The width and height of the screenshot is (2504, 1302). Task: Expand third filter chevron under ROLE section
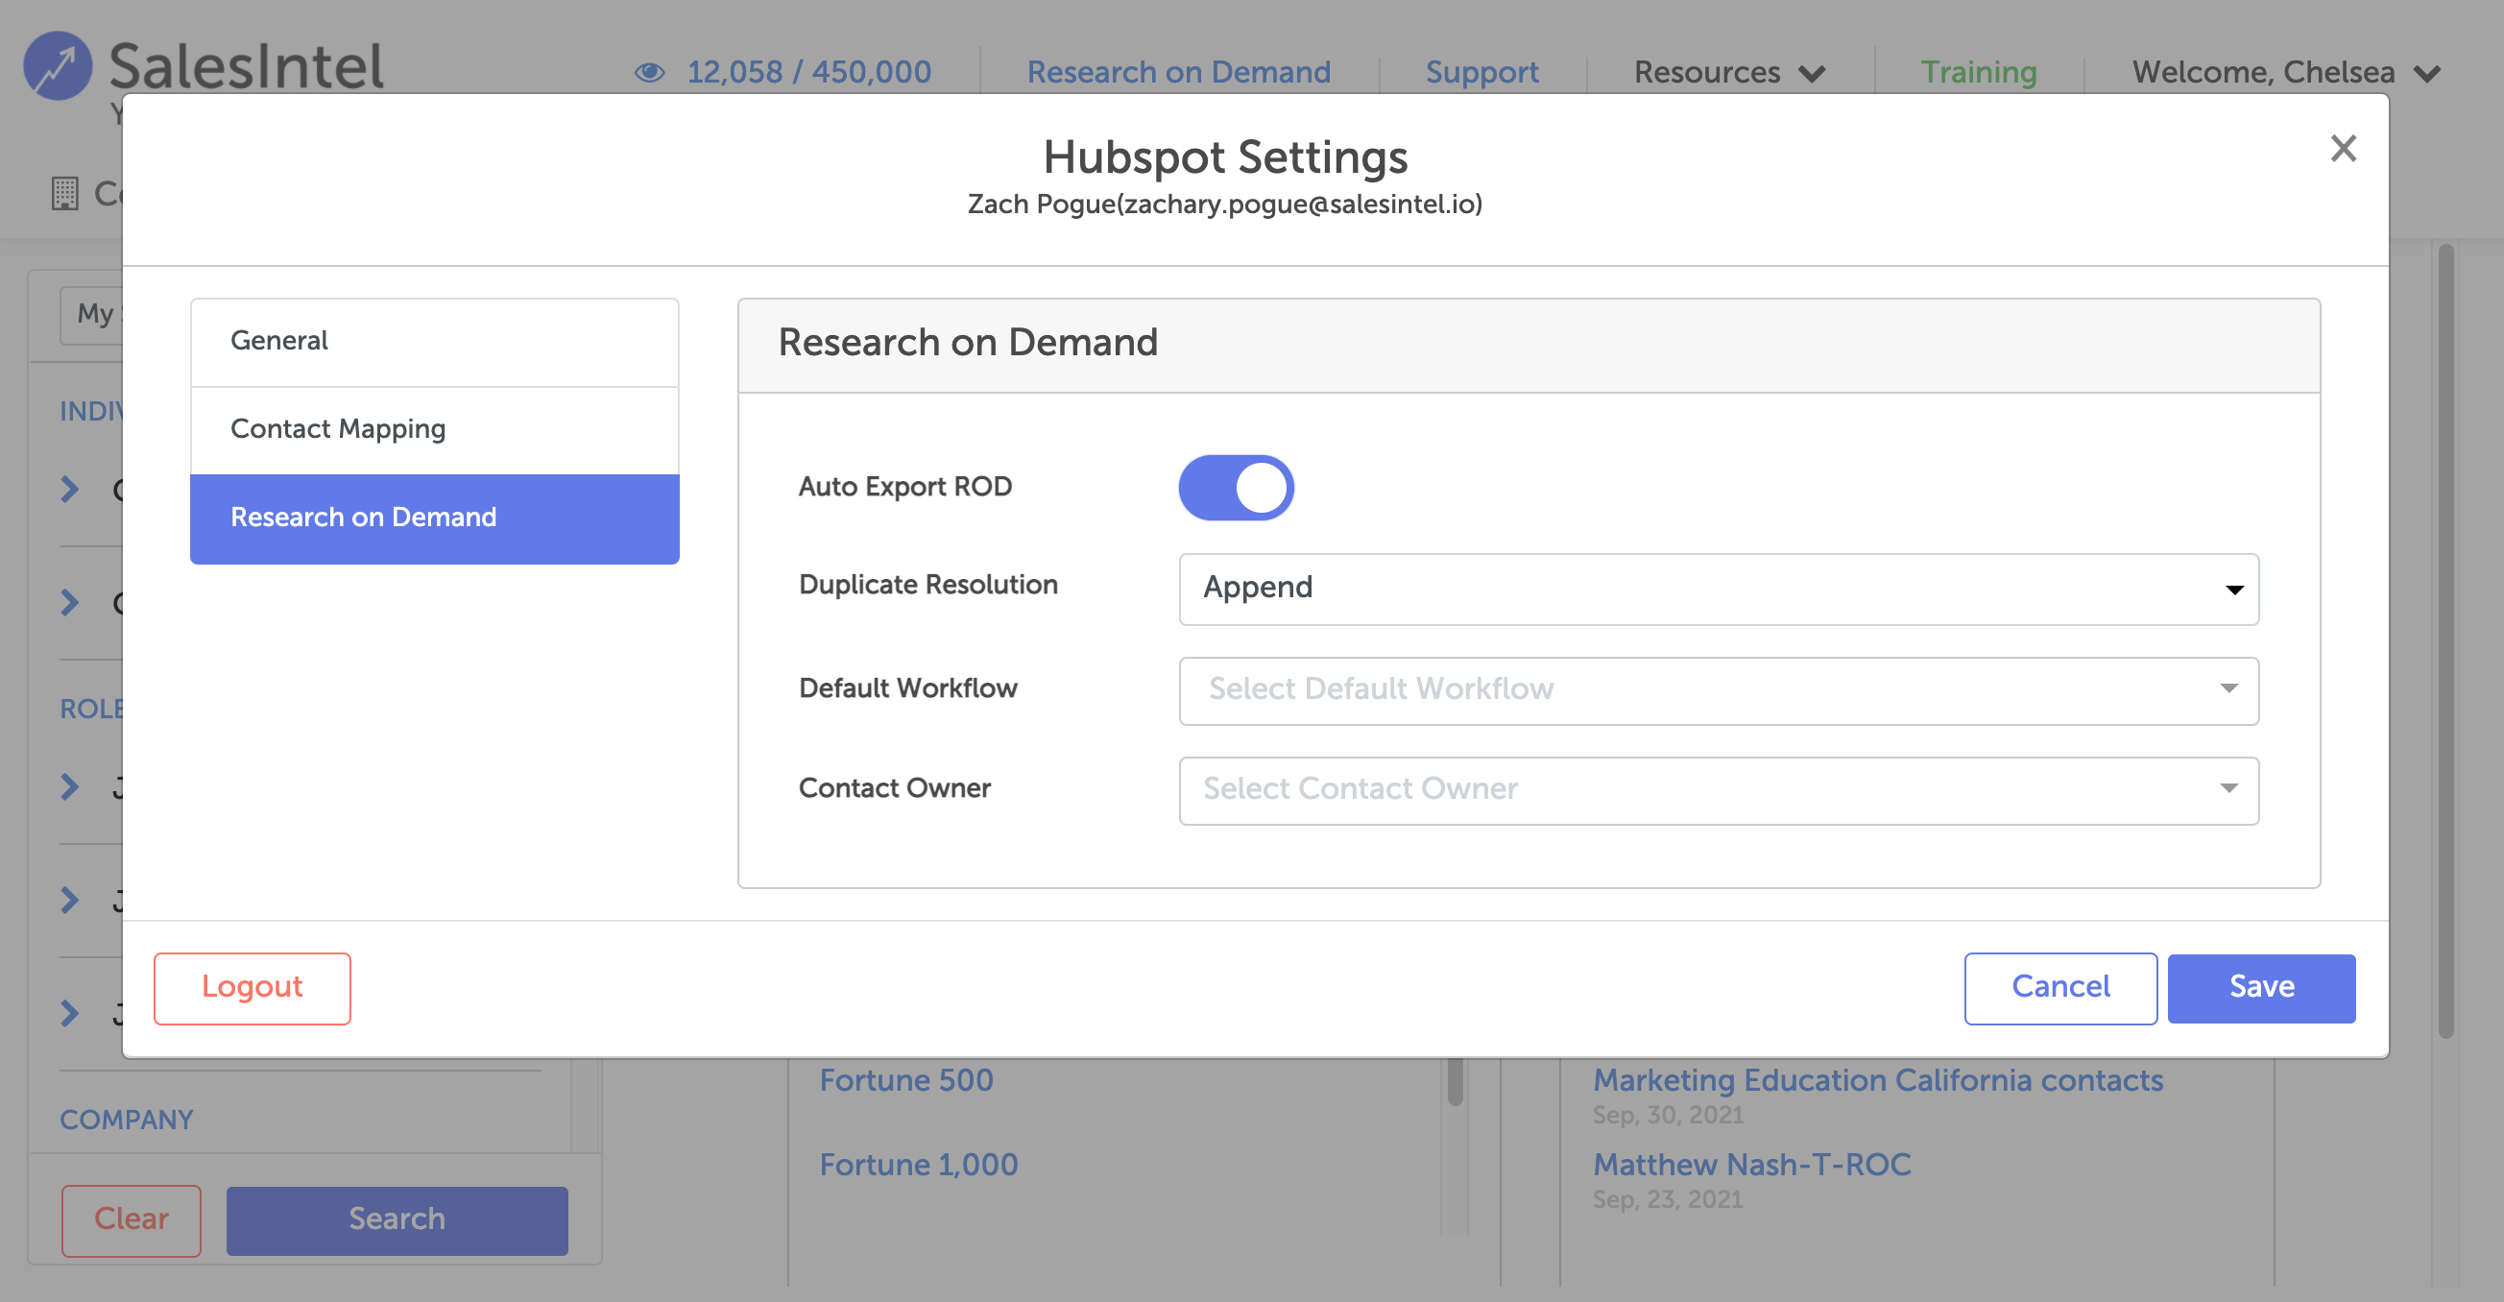(x=69, y=1013)
